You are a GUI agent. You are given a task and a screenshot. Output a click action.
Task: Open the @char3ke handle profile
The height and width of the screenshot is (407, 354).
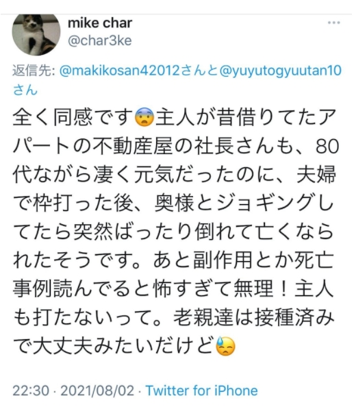[100, 40]
